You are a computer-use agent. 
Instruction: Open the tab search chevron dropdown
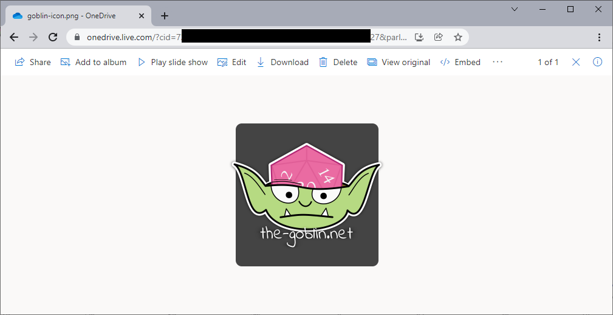click(515, 9)
